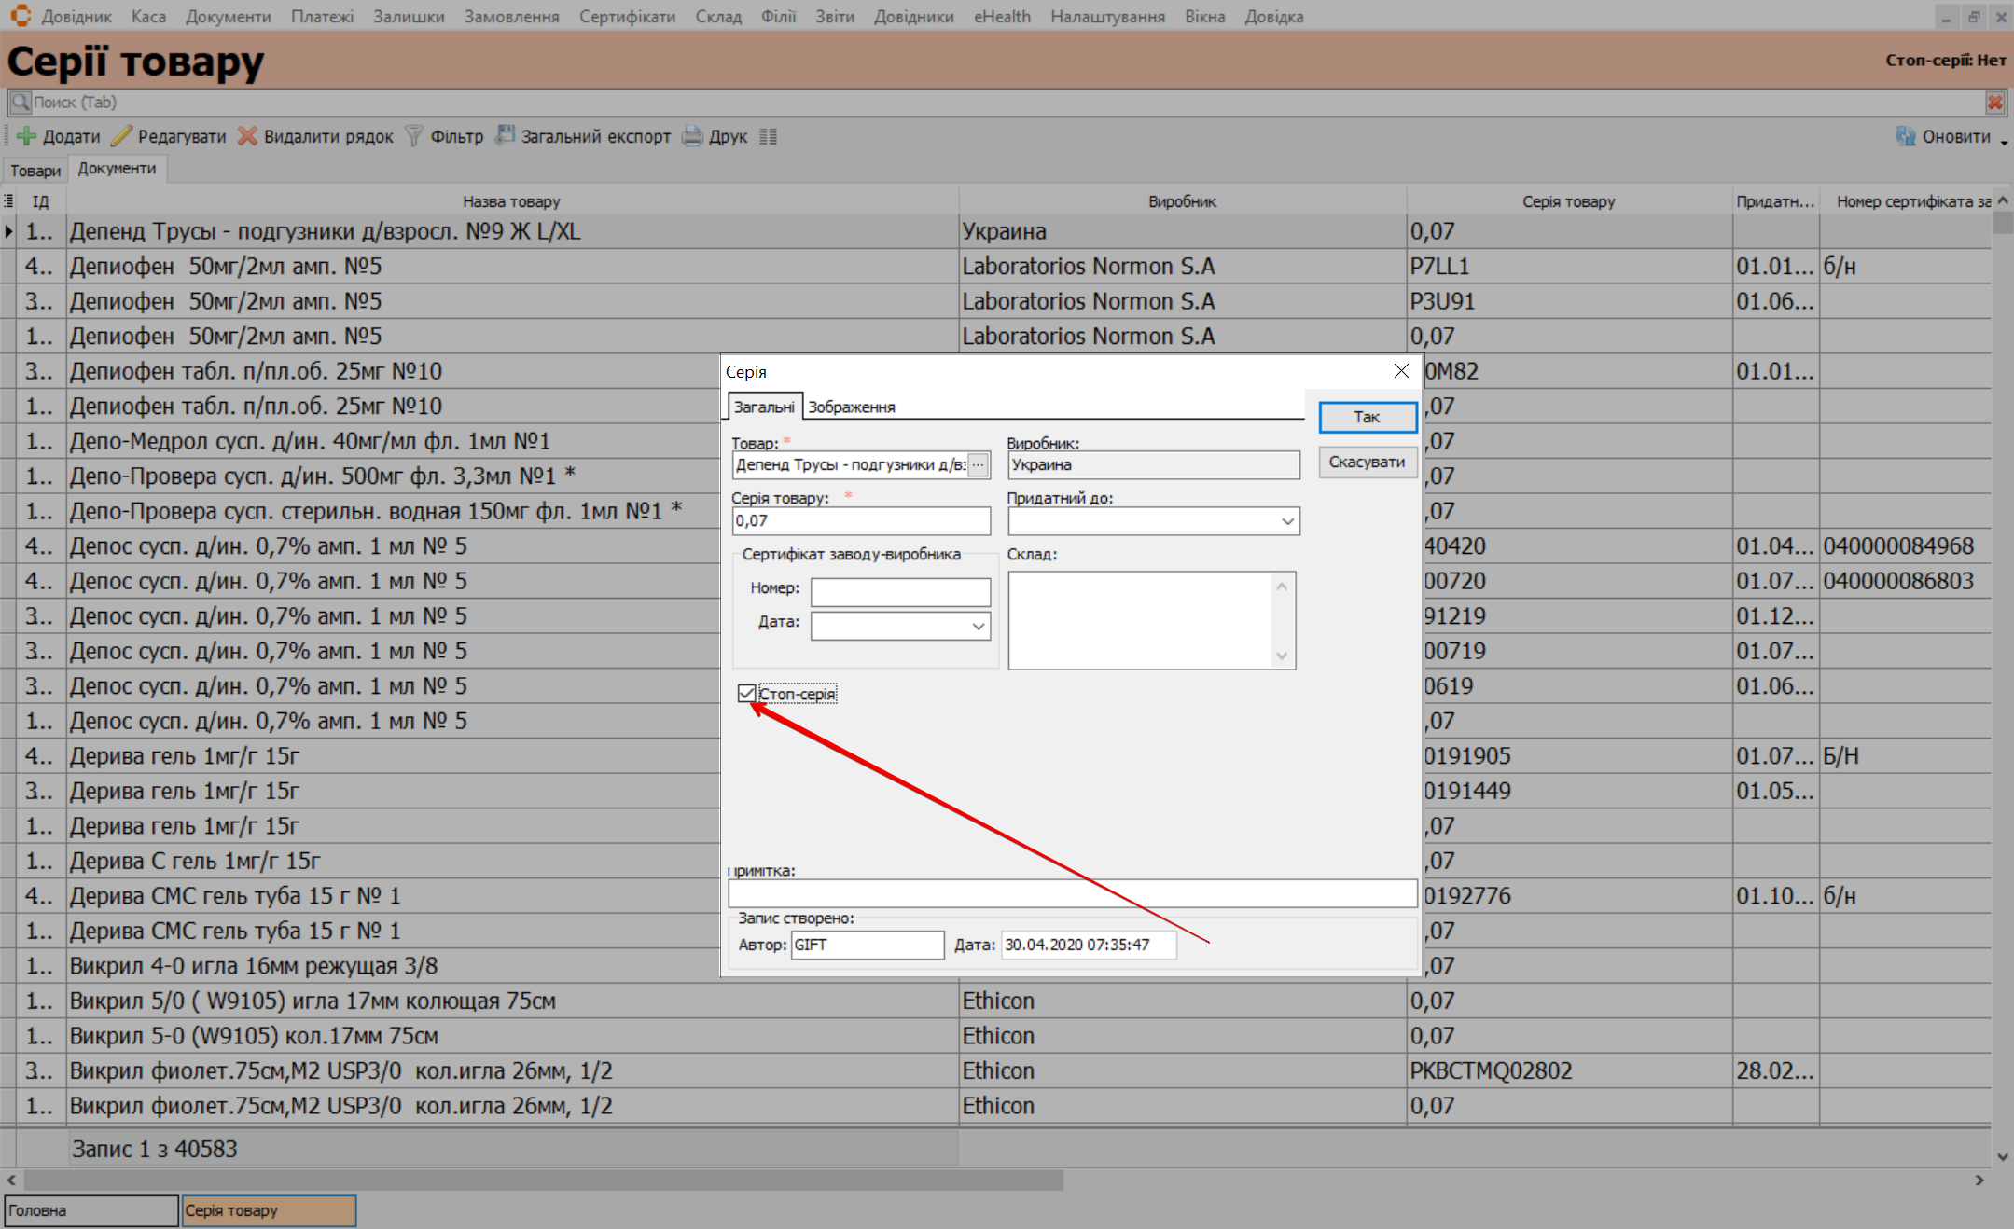This screenshot has width=2014, height=1229.
Task: Switch to the Товари tab
Action: pyautogui.click(x=35, y=171)
